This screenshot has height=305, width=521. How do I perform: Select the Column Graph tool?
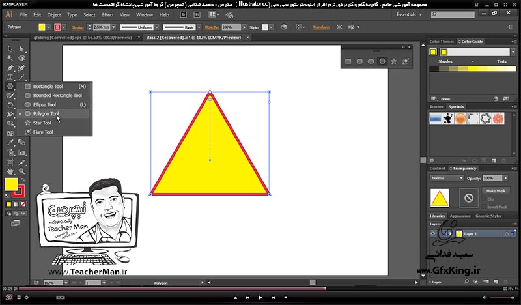coord(21,152)
